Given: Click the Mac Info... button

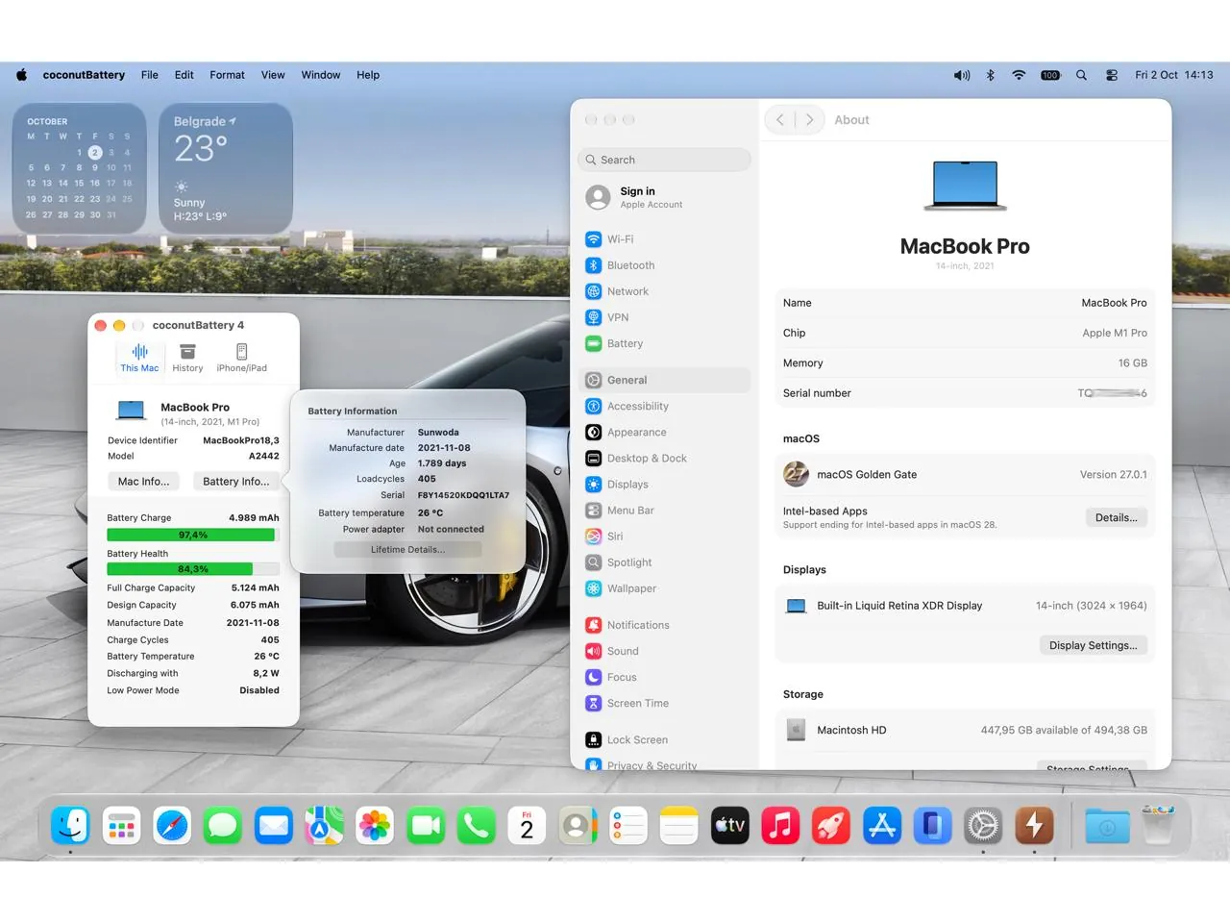Looking at the screenshot, I should 143,482.
